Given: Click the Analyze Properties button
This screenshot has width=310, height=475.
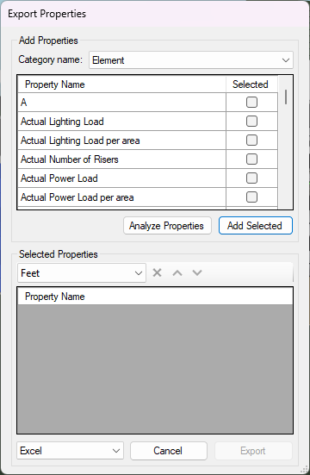Looking at the screenshot, I should tap(167, 226).
